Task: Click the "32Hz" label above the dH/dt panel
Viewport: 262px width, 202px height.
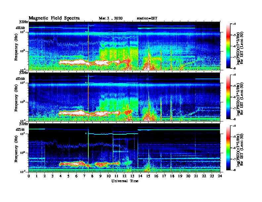Action: point(23,22)
